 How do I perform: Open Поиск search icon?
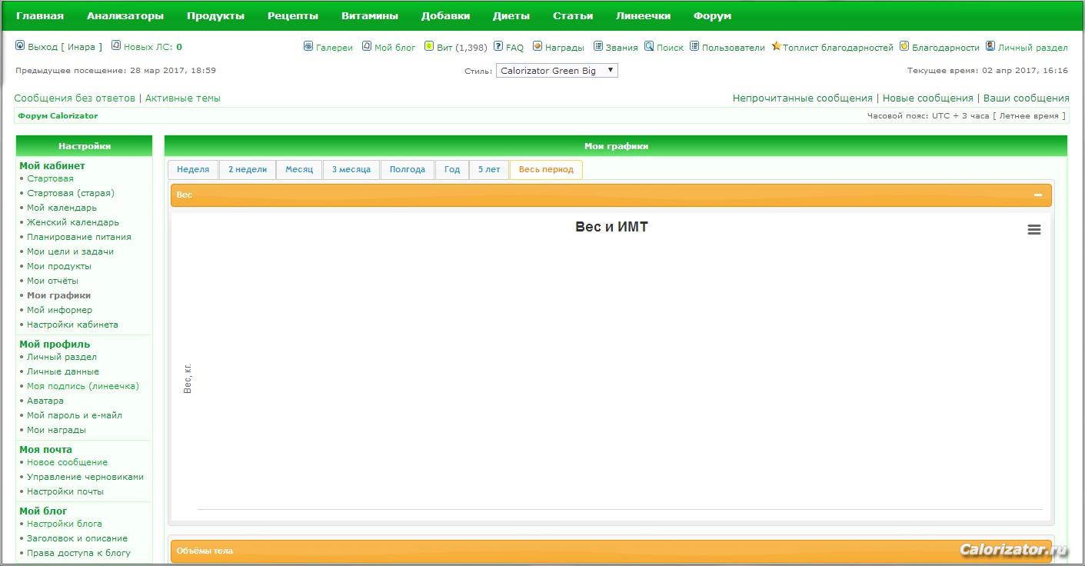pyautogui.click(x=649, y=46)
